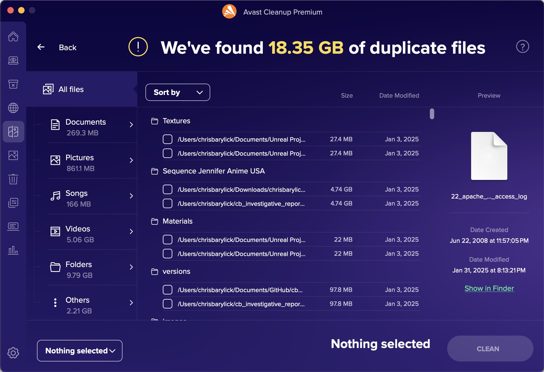
Task: Select the 4.74 GB Downloads duplicate file
Action: tap(167, 189)
